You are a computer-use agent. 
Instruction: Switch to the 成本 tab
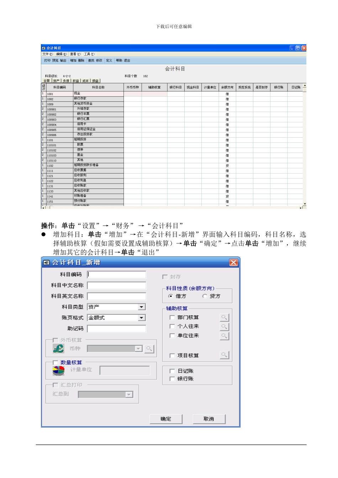click(86, 81)
